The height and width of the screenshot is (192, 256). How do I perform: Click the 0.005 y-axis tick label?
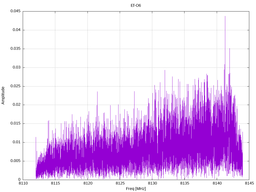(x=15, y=161)
